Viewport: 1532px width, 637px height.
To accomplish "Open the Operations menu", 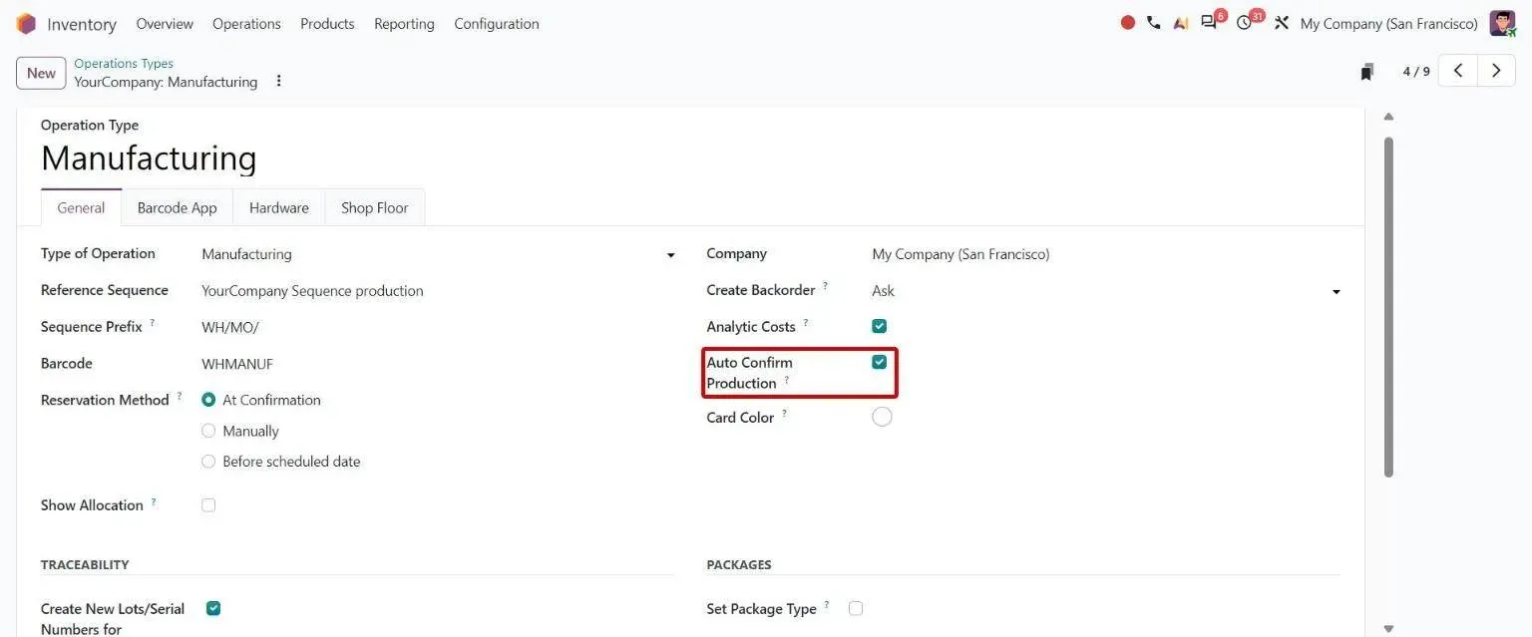I will [246, 24].
